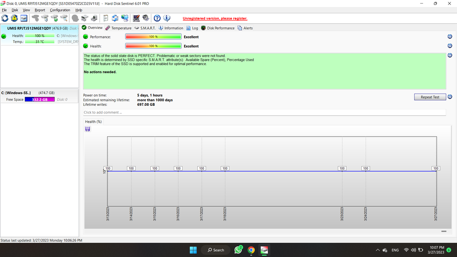Screen dimensions: 457x257
Task: Click the unregistered version register link
Action: pyautogui.click(x=215, y=18)
